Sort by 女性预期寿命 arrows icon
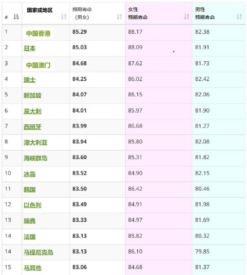This screenshot has height=275, width=247. 186,16
